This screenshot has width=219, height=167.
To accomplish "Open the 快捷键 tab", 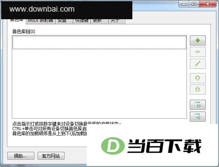I will pyautogui.click(x=82, y=21).
